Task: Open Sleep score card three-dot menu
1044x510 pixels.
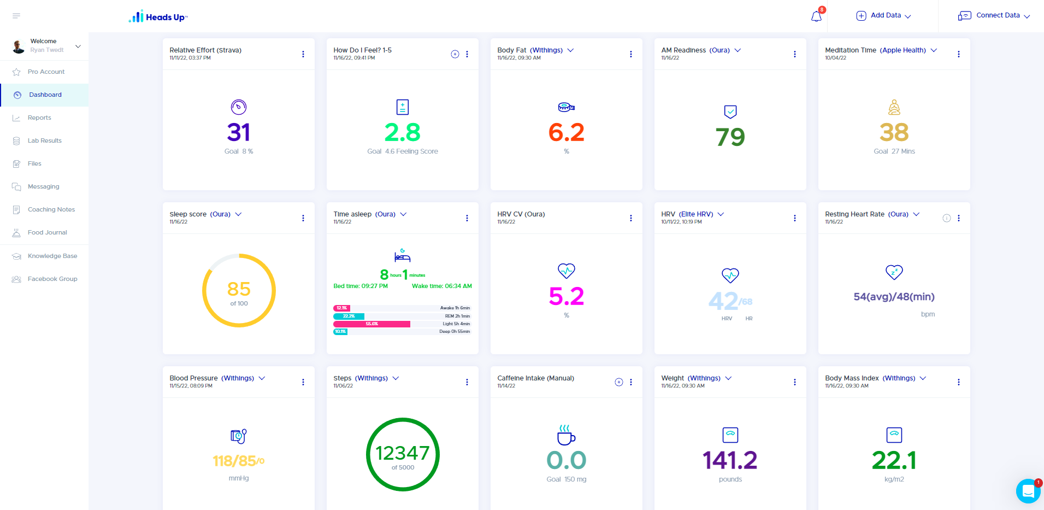Action: coord(303,218)
